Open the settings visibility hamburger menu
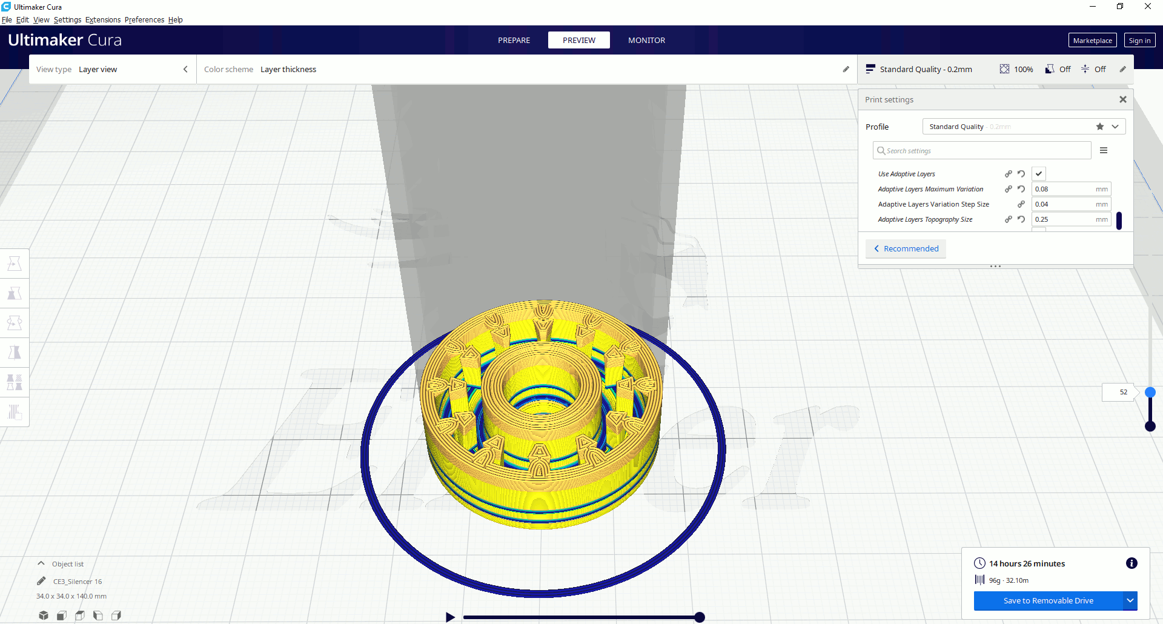1163x624 pixels. (x=1104, y=150)
